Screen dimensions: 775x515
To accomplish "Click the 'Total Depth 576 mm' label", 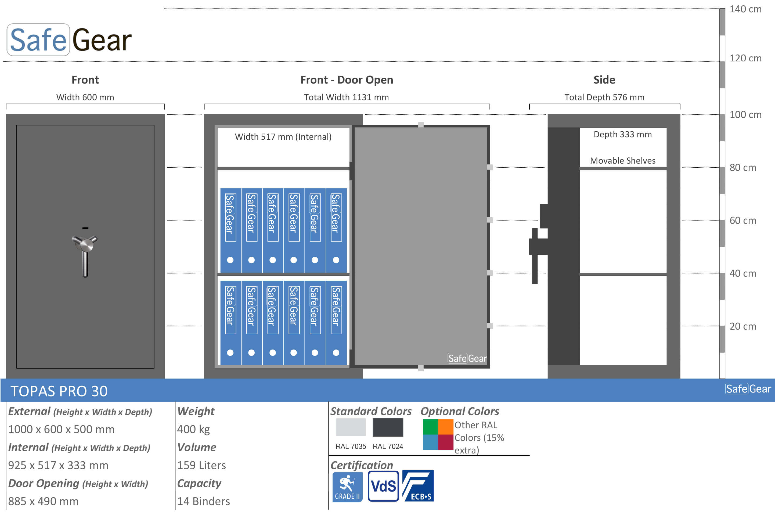I will click(605, 97).
